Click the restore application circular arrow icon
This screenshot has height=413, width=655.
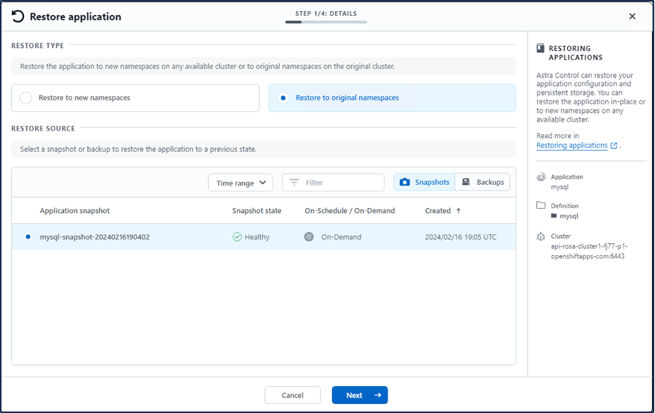point(17,16)
